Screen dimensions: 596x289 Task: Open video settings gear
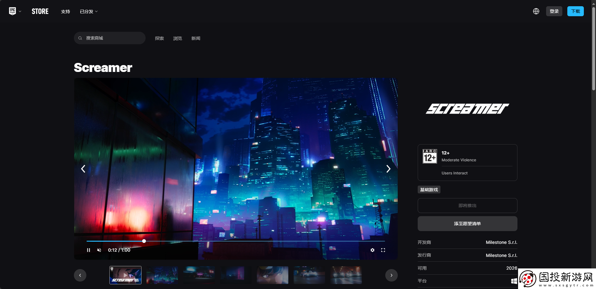click(372, 250)
